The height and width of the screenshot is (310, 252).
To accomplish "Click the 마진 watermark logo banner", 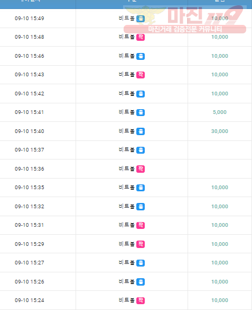I will 185,20.
